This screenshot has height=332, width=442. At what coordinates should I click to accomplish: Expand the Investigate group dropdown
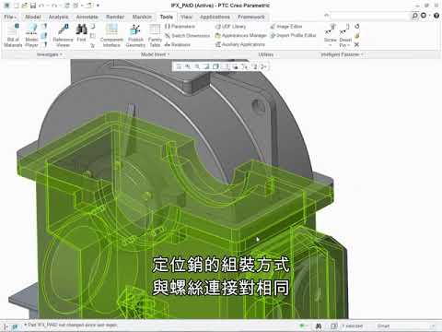pyautogui.click(x=50, y=54)
